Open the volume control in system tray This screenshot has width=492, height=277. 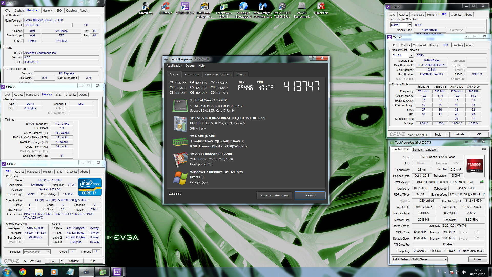coord(464,272)
